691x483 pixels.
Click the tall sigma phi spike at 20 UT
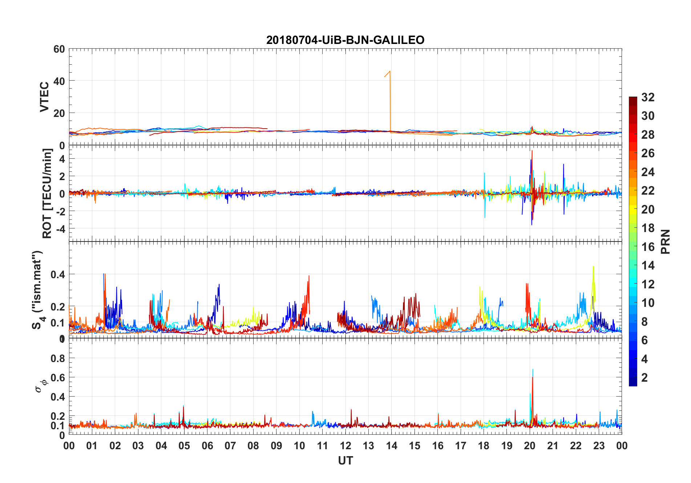click(x=532, y=396)
